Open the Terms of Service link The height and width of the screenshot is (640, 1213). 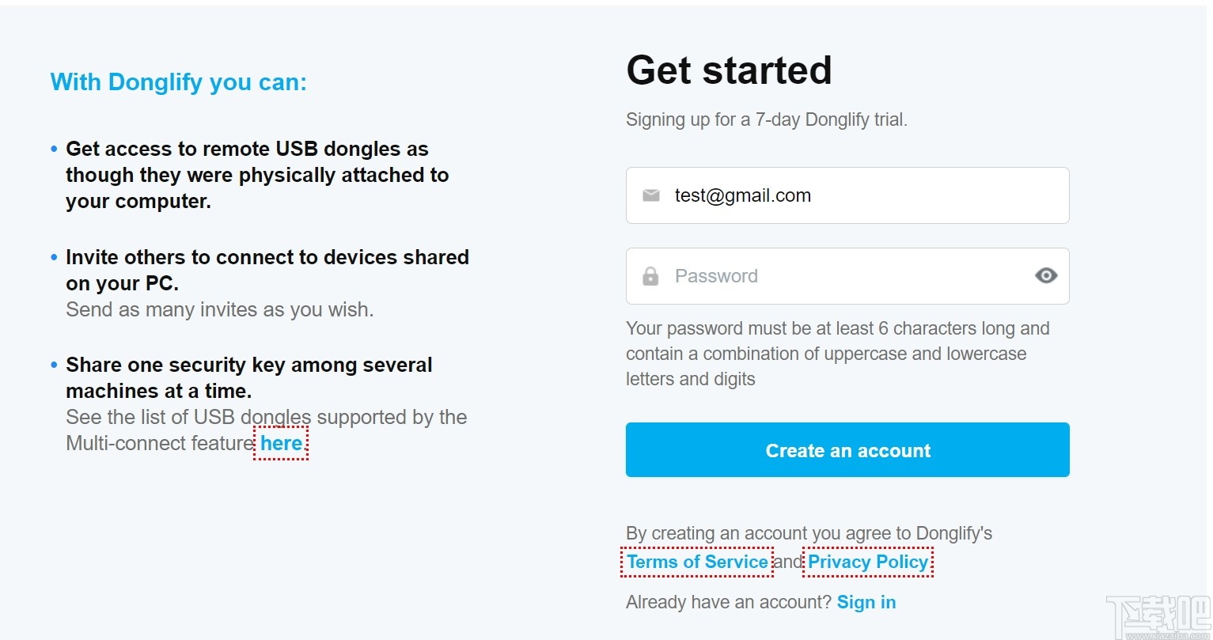point(697,562)
